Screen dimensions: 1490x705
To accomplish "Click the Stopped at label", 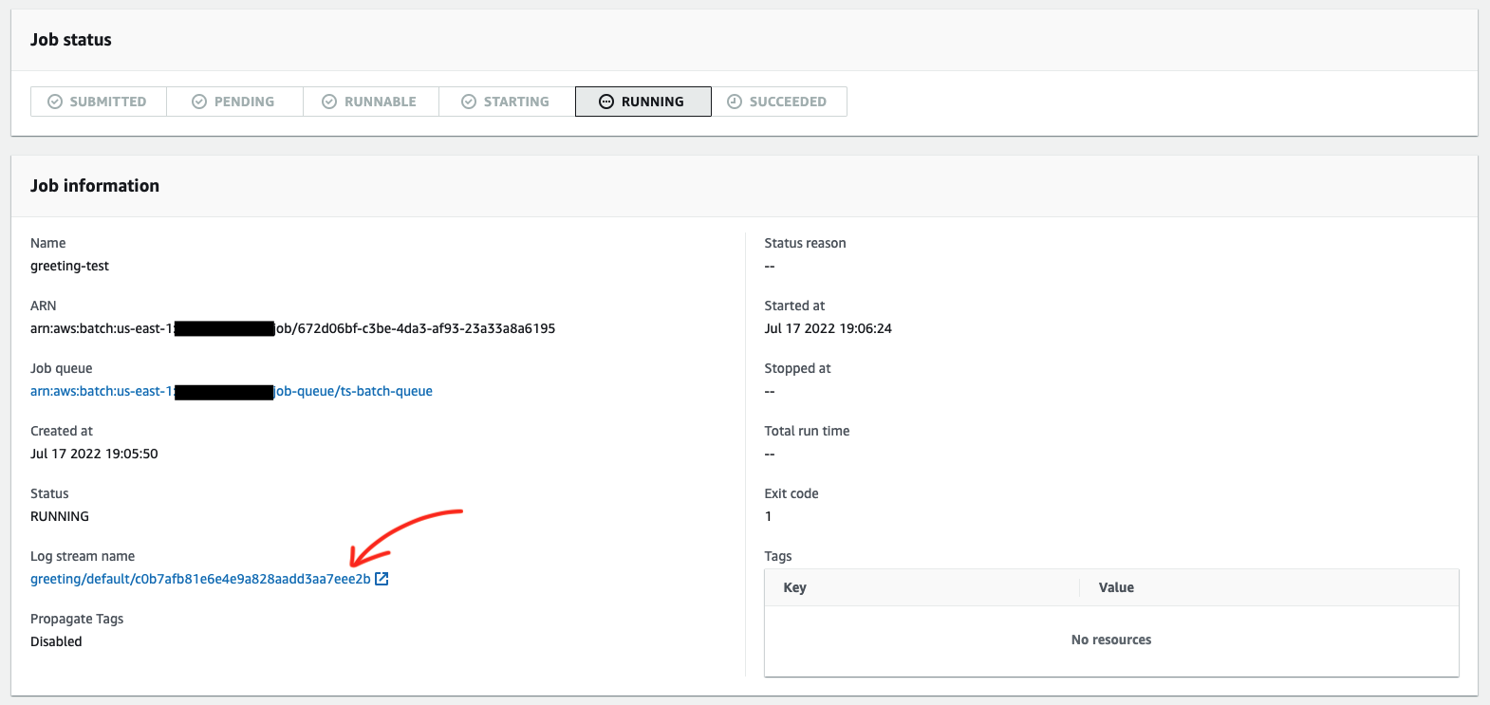I will pos(798,368).
